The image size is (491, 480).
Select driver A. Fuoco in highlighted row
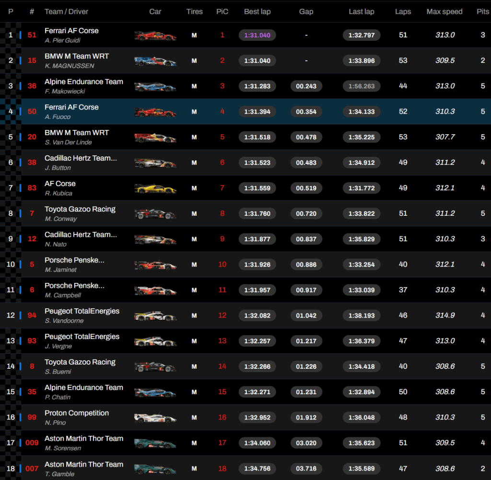(58, 117)
